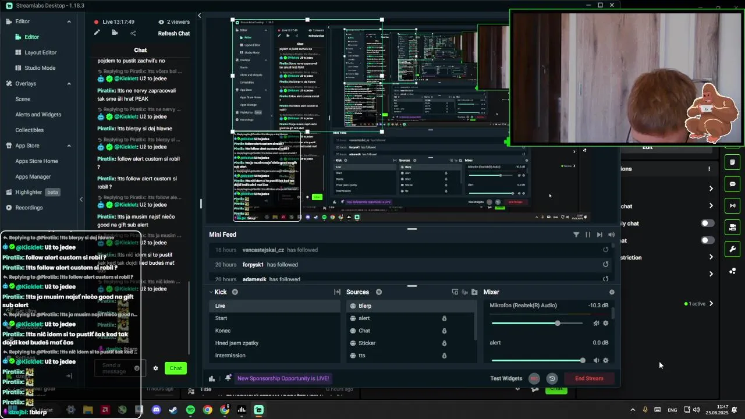The width and height of the screenshot is (745, 419).
Task: Toggle the second chat switch in background panel
Action: point(708,240)
